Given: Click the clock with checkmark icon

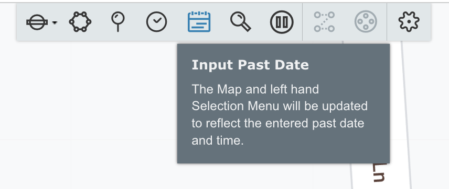Looking at the screenshot, I should (x=157, y=22).
